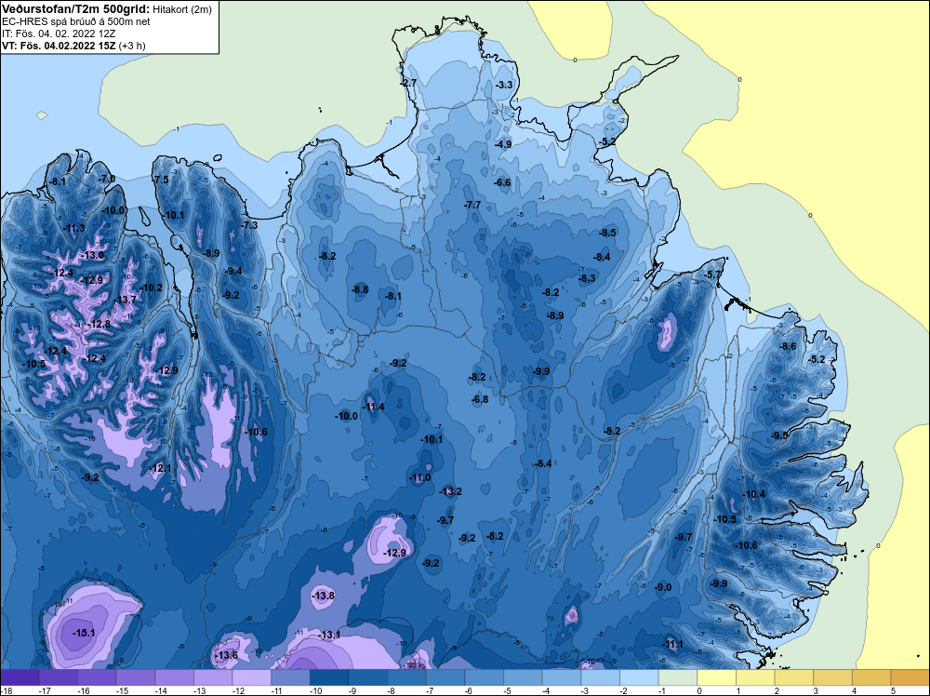The width and height of the screenshot is (930, 696).
Task: Click the -2.7 temperature reading
Action: (408, 83)
